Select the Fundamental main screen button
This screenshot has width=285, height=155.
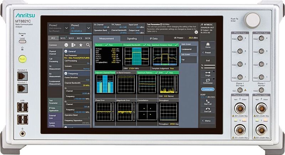pos(188,49)
